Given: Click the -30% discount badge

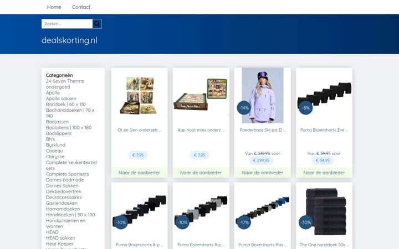Looking at the screenshot, I should tap(305, 222).
